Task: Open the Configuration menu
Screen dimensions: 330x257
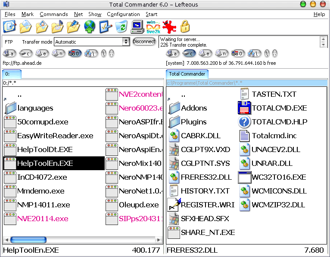Action: pos(123,14)
